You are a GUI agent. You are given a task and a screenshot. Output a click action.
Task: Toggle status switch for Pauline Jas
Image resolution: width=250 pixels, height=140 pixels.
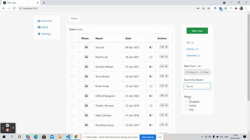151,57
